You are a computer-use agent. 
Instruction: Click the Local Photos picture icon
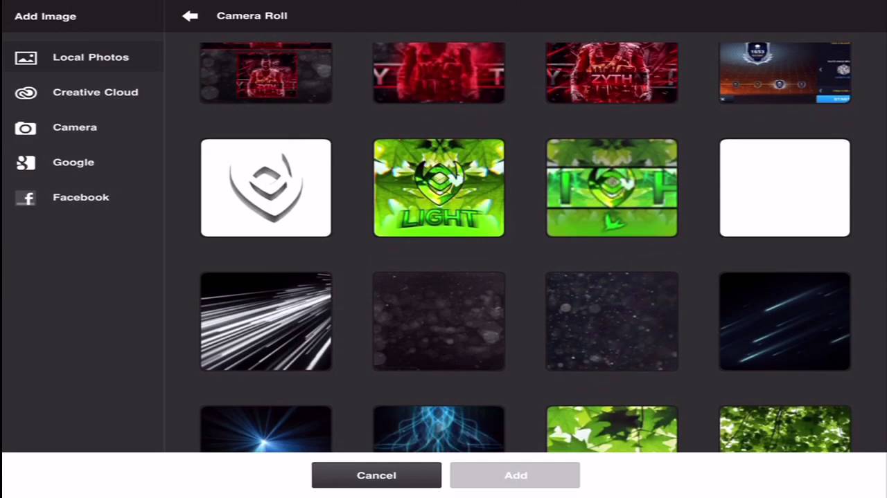pyautogui.click(x=26, y=58)
